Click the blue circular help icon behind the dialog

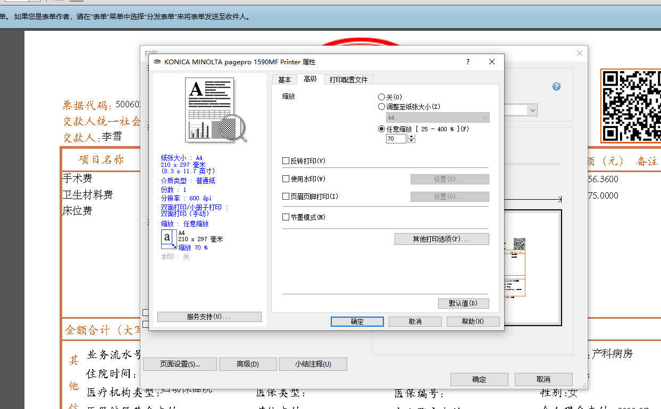coord(556,86)
